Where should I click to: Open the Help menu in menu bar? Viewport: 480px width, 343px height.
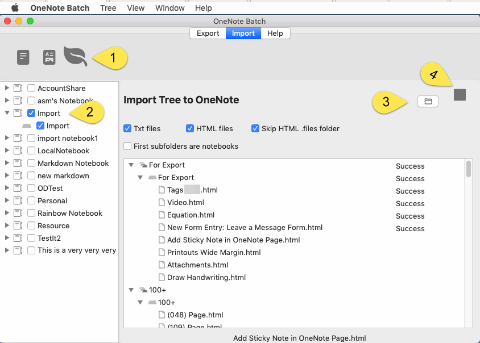[203, 8]
